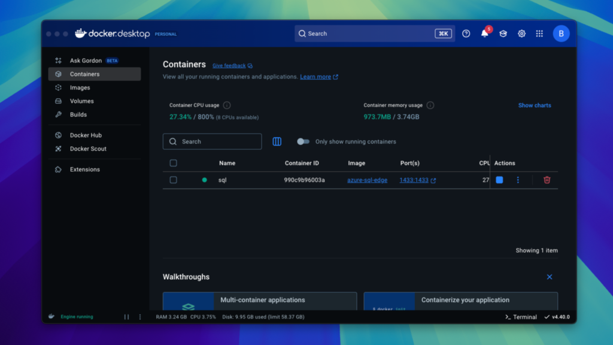Delete the sql container
This screenshot has height=345, width=613.
pos(547,180)
